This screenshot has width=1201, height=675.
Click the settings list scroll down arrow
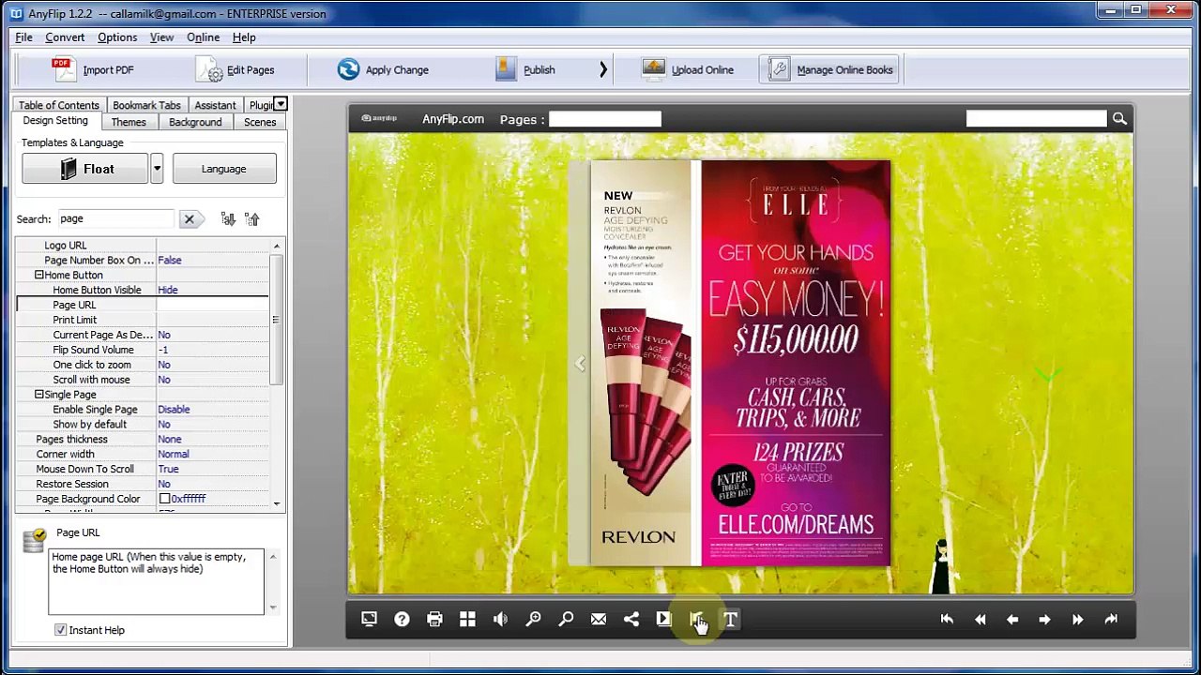[276, 503]
